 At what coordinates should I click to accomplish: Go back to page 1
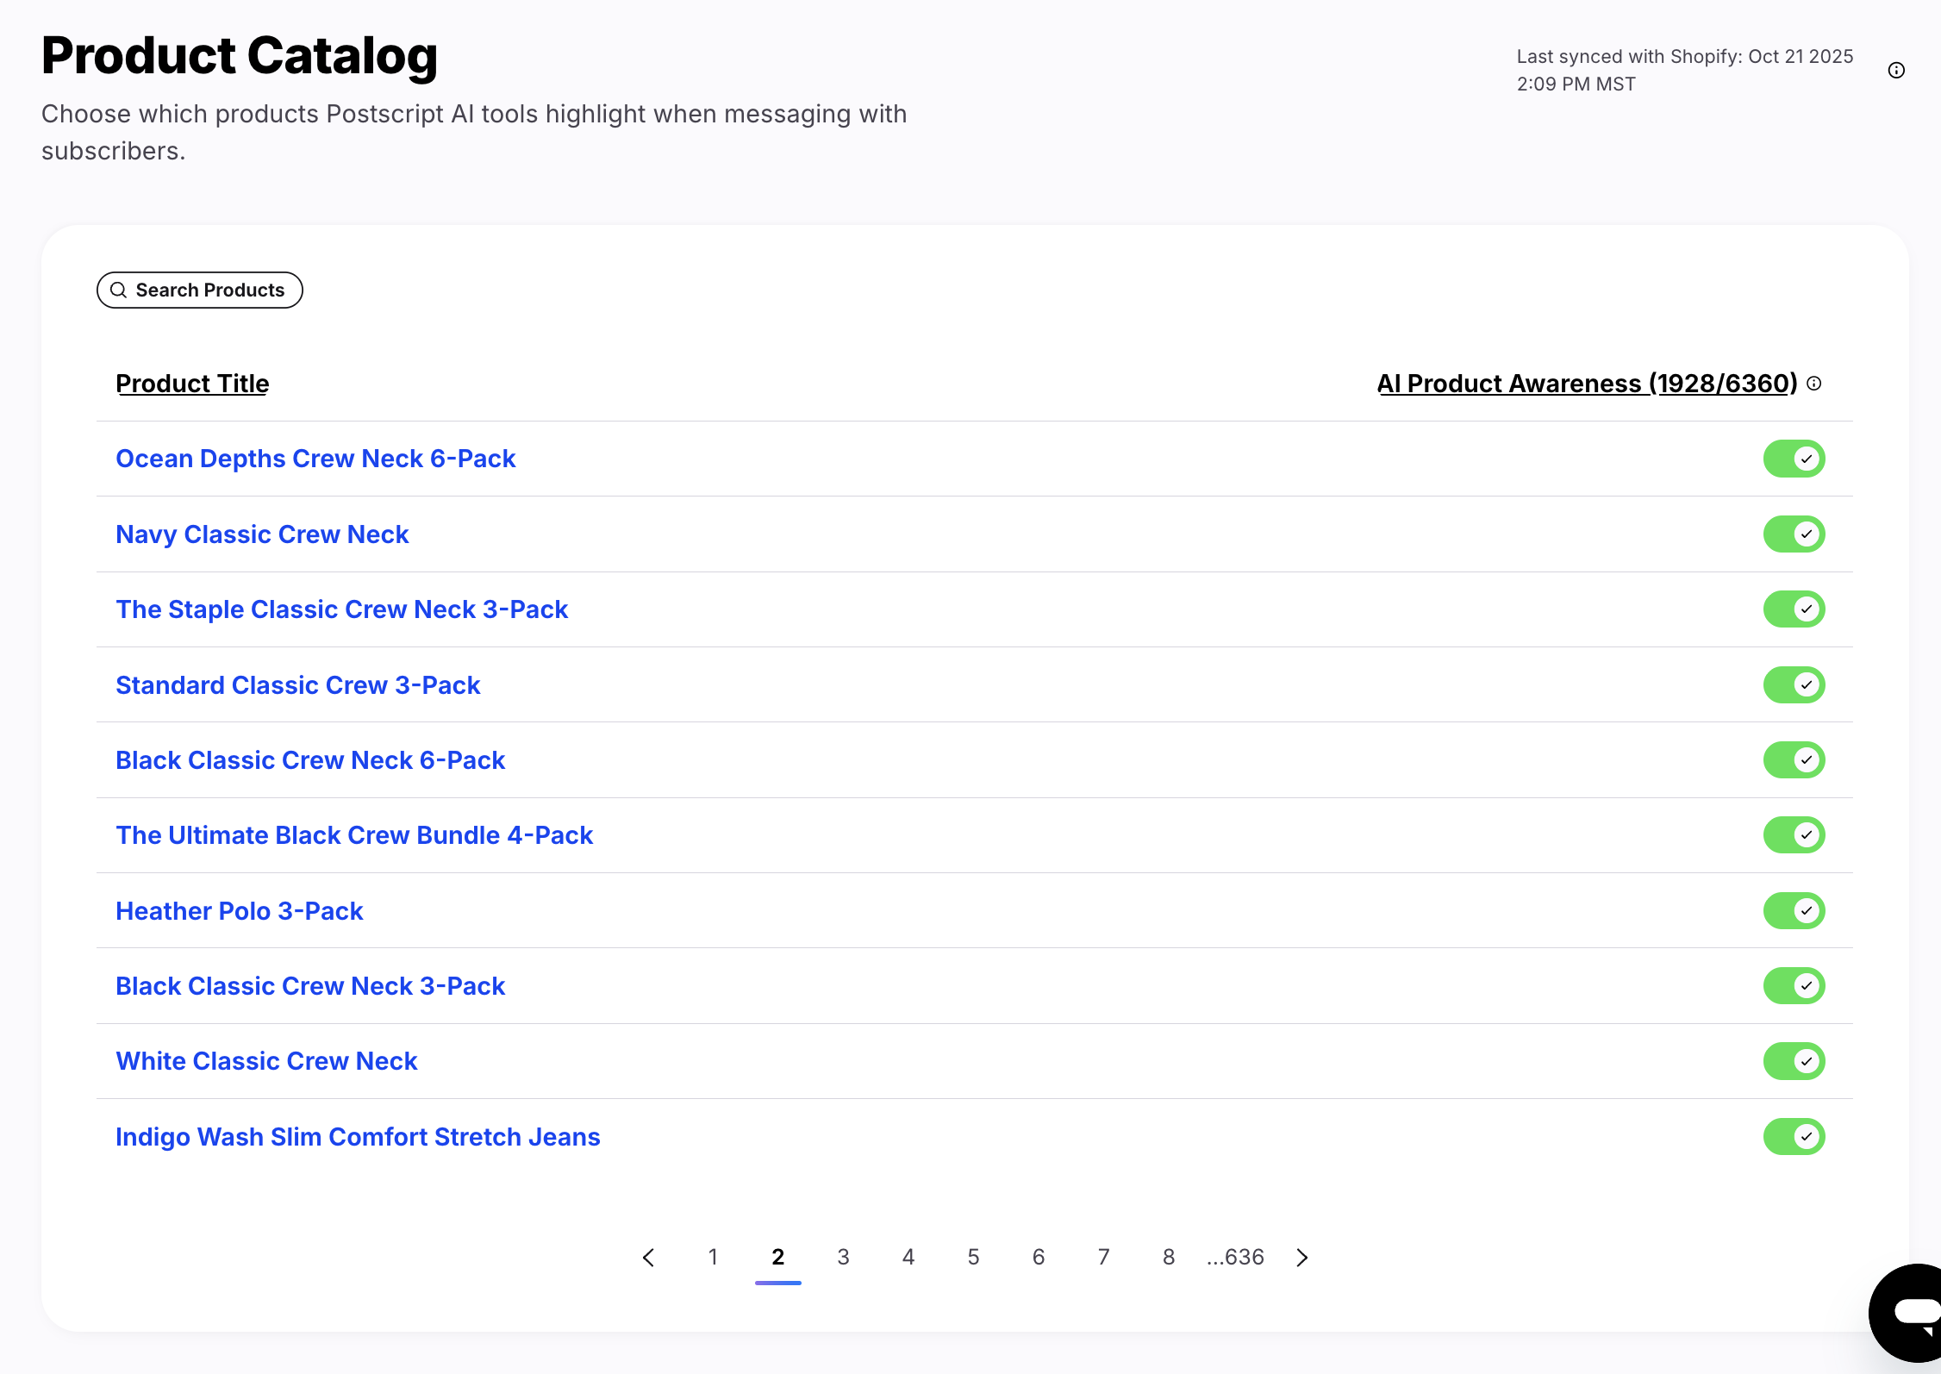click(713, 1258)
